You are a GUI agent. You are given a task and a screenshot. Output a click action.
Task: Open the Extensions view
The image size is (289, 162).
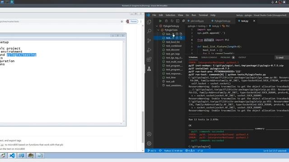pos(149,59)
